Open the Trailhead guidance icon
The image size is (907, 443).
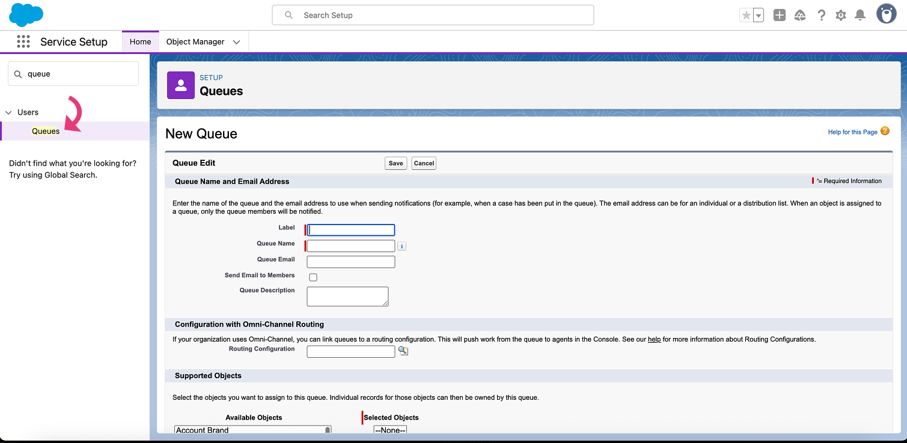tap(799, 16)
